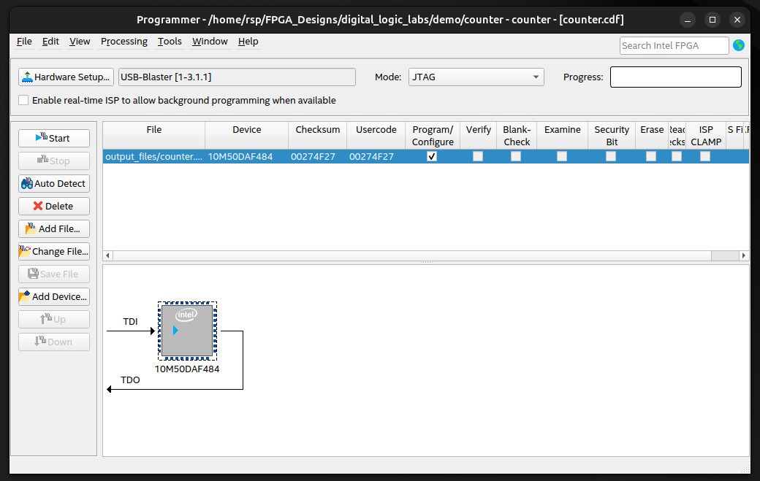Screen dimensions: 760x481
Task: Expand the Mode JTAG dropdown
Action: point(476,77)
